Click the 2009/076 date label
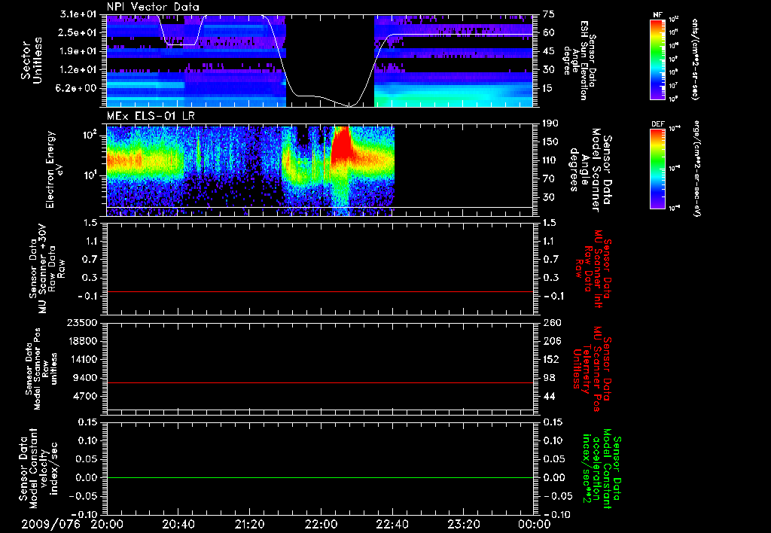The image size is (771, 533). coord(51,524)
